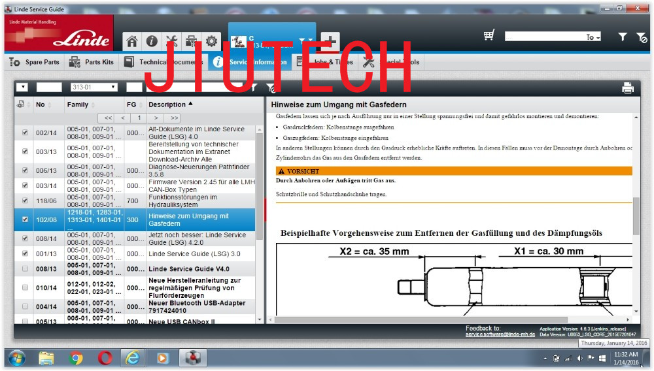Open the shopping cart
Image resolution: width=654 pixels, height=371 pixels.
(x=489, y=36)
